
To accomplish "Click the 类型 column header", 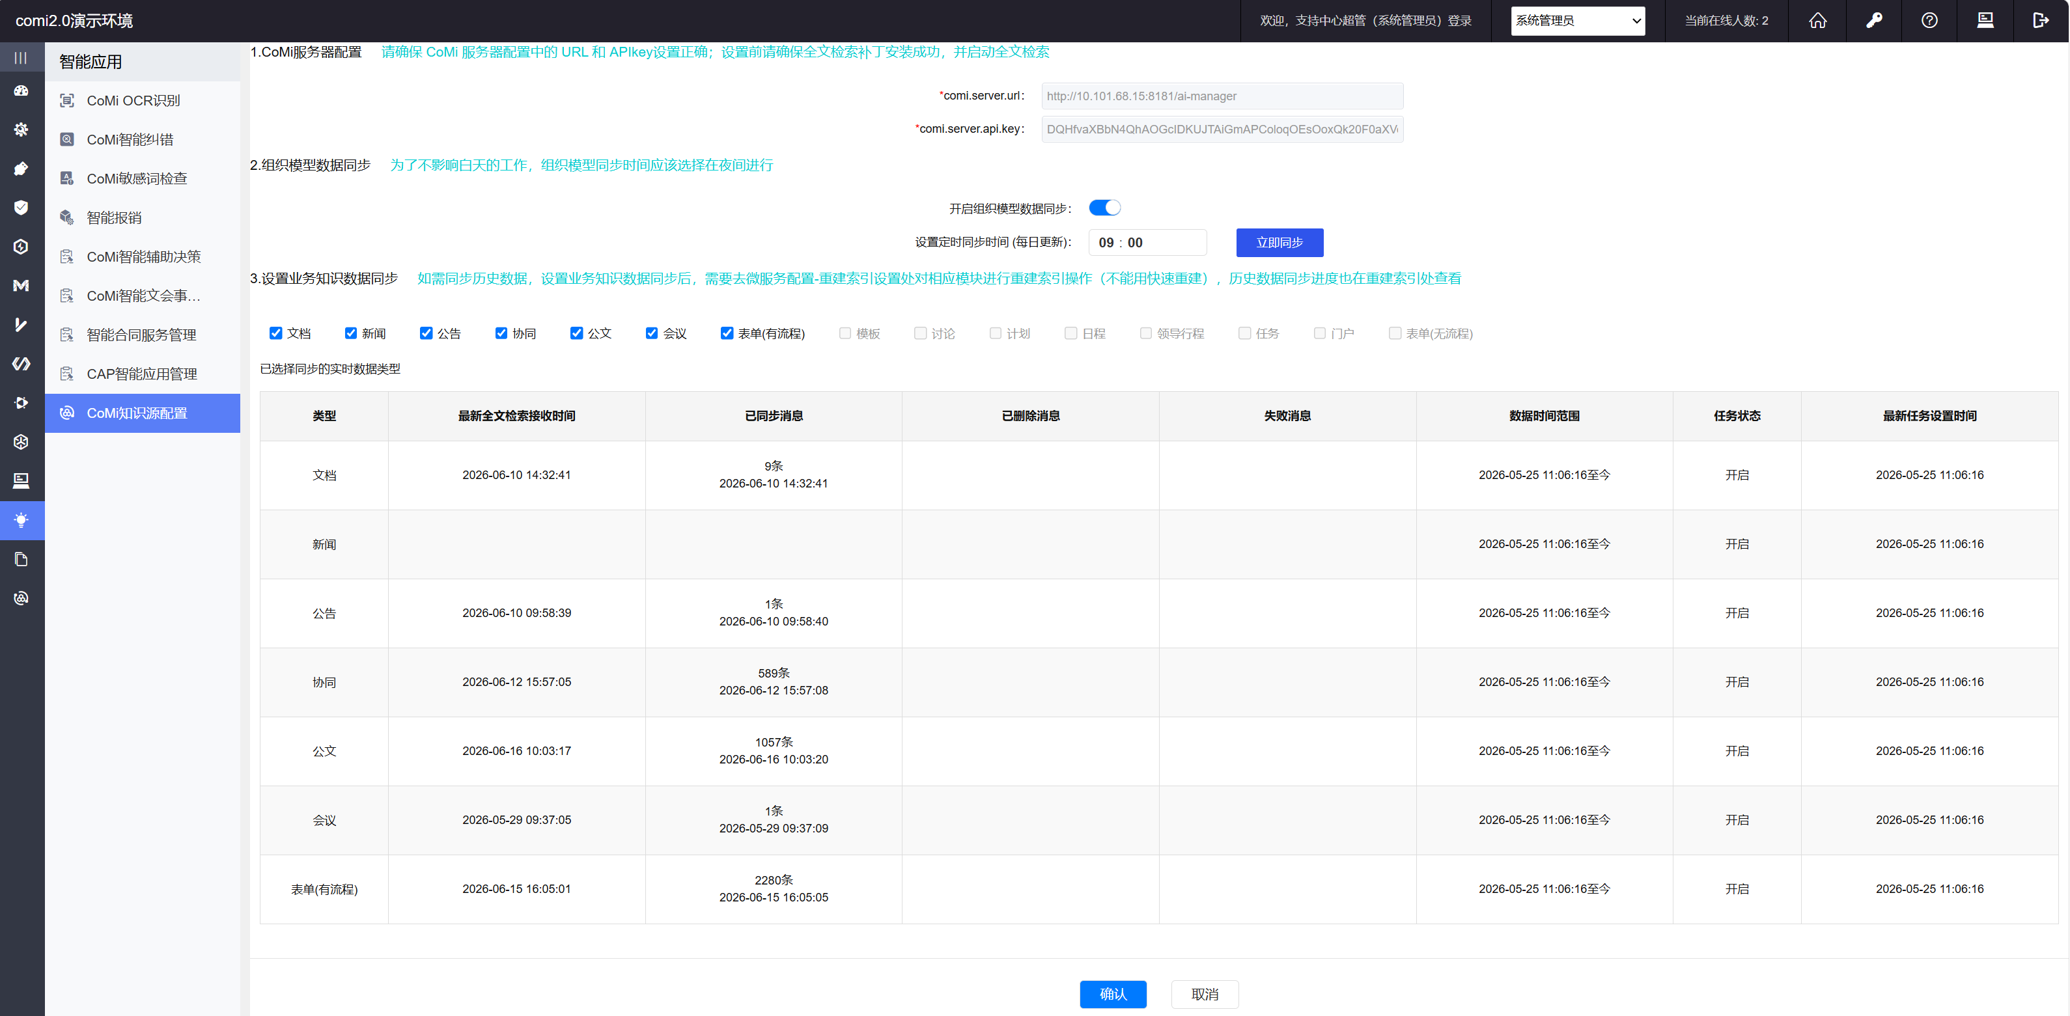I will coord(324,416).
